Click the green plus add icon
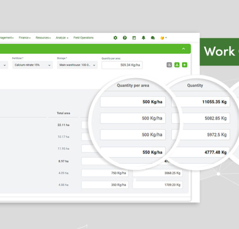 tap(184, 65)
